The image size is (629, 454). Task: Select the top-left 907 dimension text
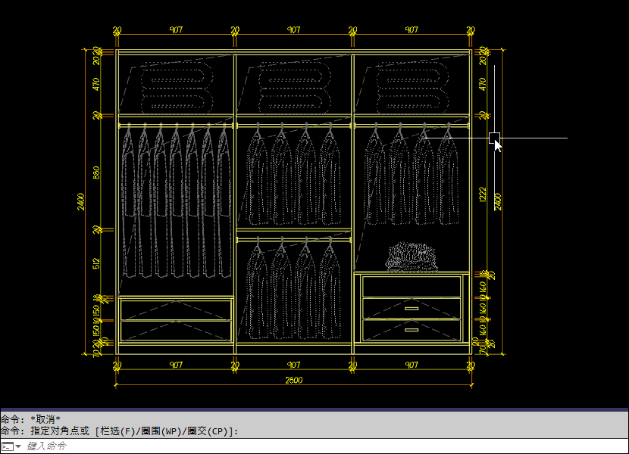pos(176,30)
